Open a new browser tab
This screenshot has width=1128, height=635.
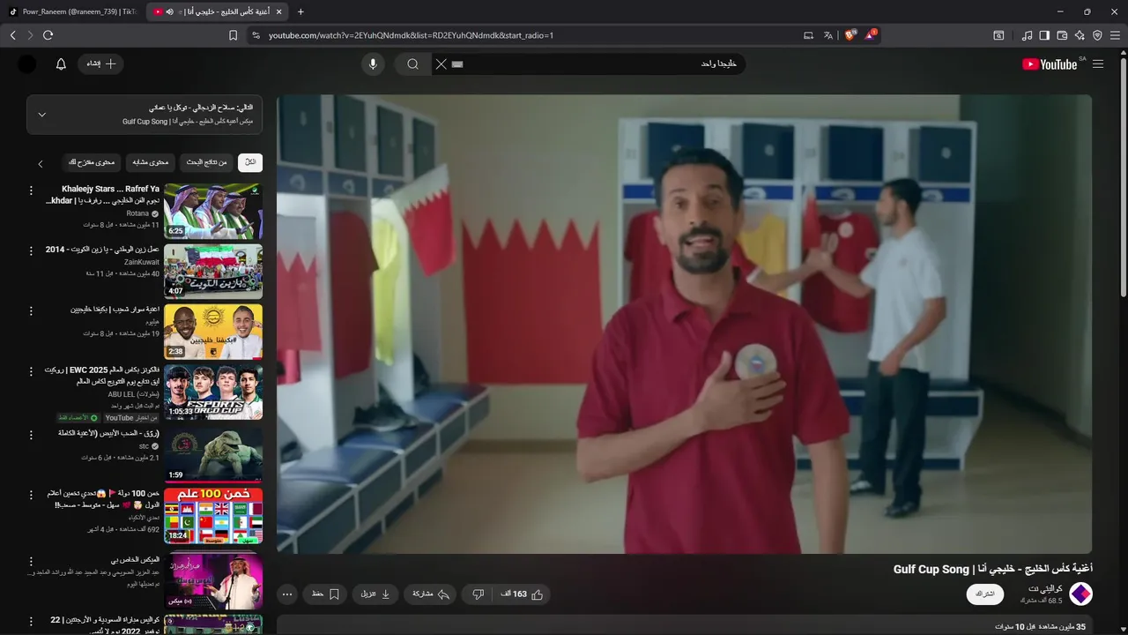(301, 11)
